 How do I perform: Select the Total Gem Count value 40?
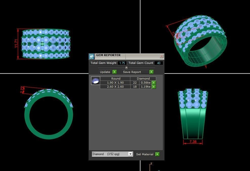159,63
